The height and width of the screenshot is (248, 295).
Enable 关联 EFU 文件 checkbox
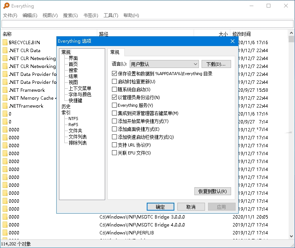pos(114,153)
